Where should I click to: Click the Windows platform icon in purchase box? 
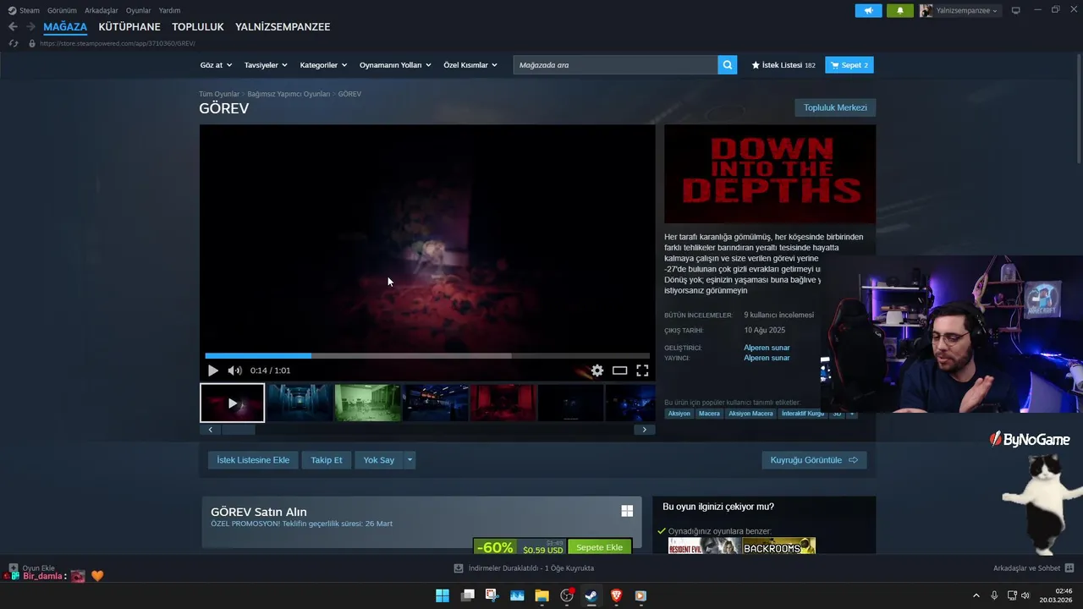pos(627,511)
